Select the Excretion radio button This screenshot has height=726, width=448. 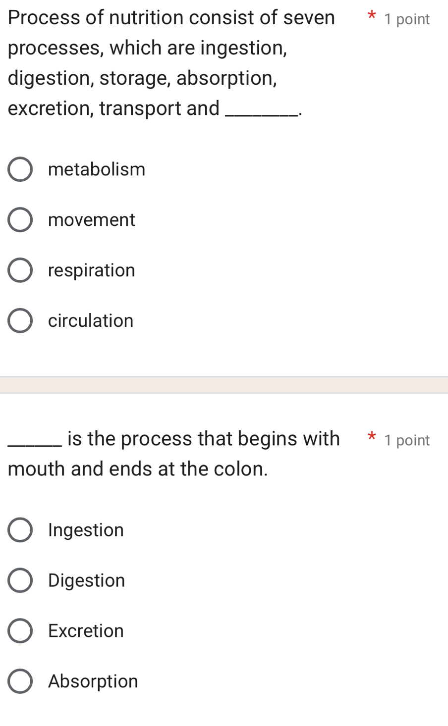point(20,630)
